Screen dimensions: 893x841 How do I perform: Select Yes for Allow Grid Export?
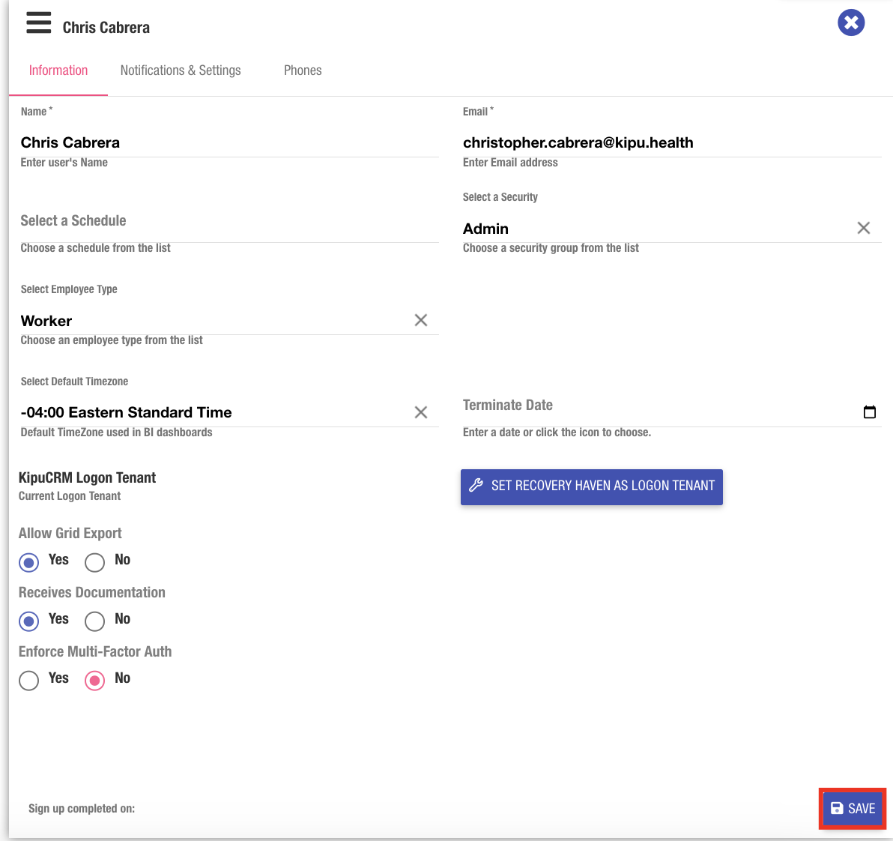click(x=29, y=561)
